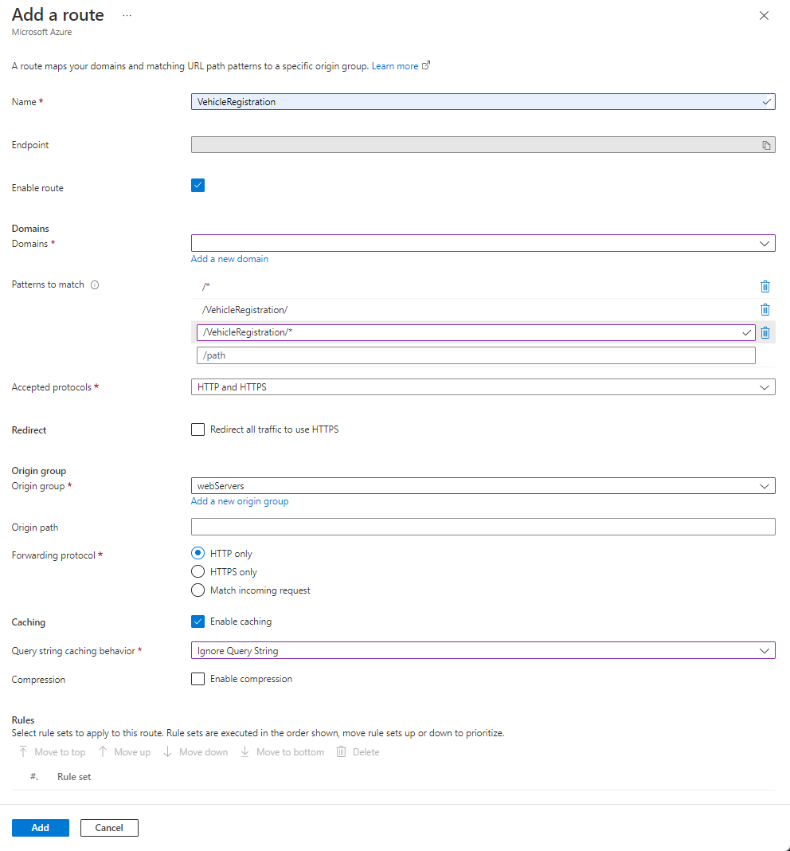Select HTTP only forwarding protocol
Image resolution: width=790 pixels, height=851 pixels.
point(198,553)
